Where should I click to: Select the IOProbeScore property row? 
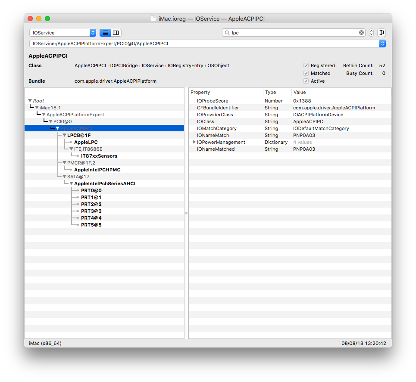click(290, 101)
